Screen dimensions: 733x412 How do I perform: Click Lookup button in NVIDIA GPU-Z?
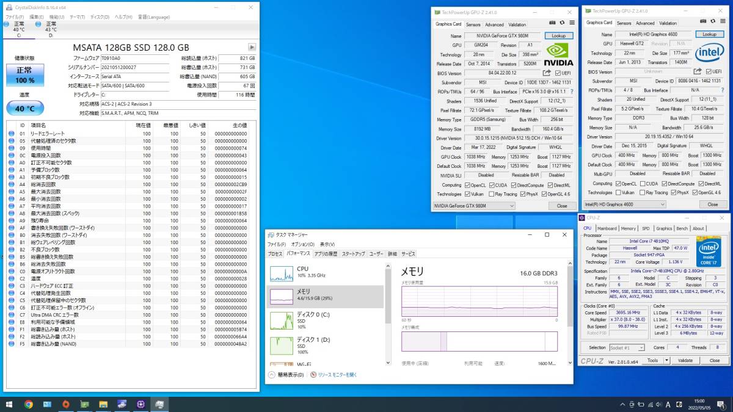[558, 36]
